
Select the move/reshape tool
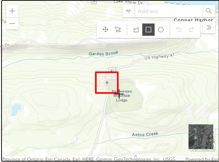click(105, 30)
